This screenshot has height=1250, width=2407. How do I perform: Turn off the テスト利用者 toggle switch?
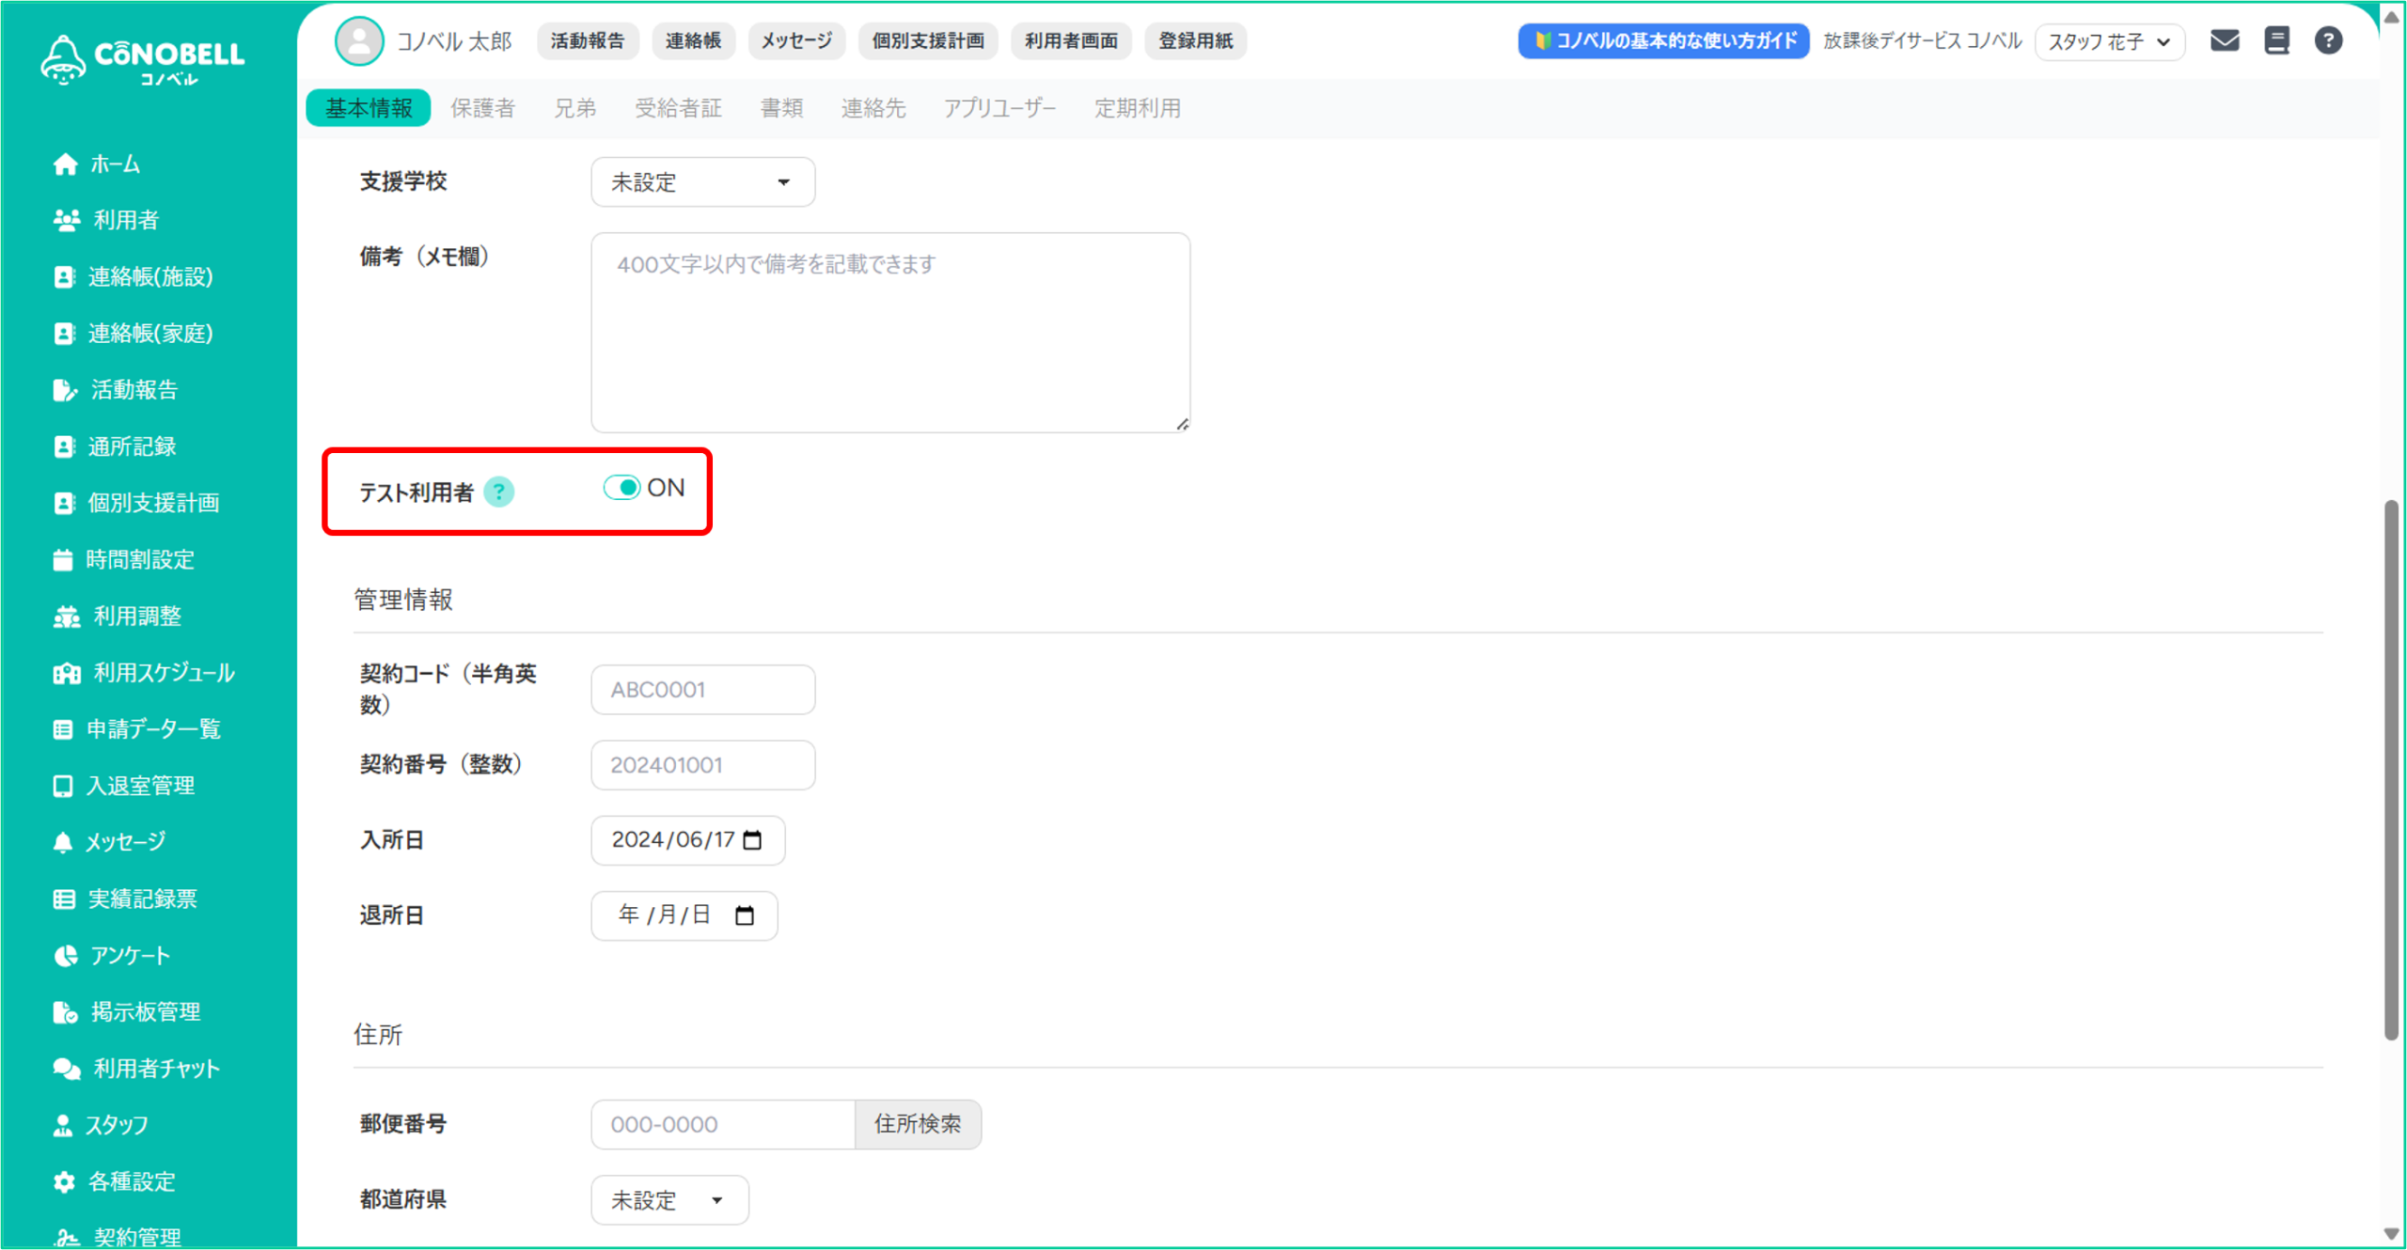pyautogui.click(x=621, y=488)
